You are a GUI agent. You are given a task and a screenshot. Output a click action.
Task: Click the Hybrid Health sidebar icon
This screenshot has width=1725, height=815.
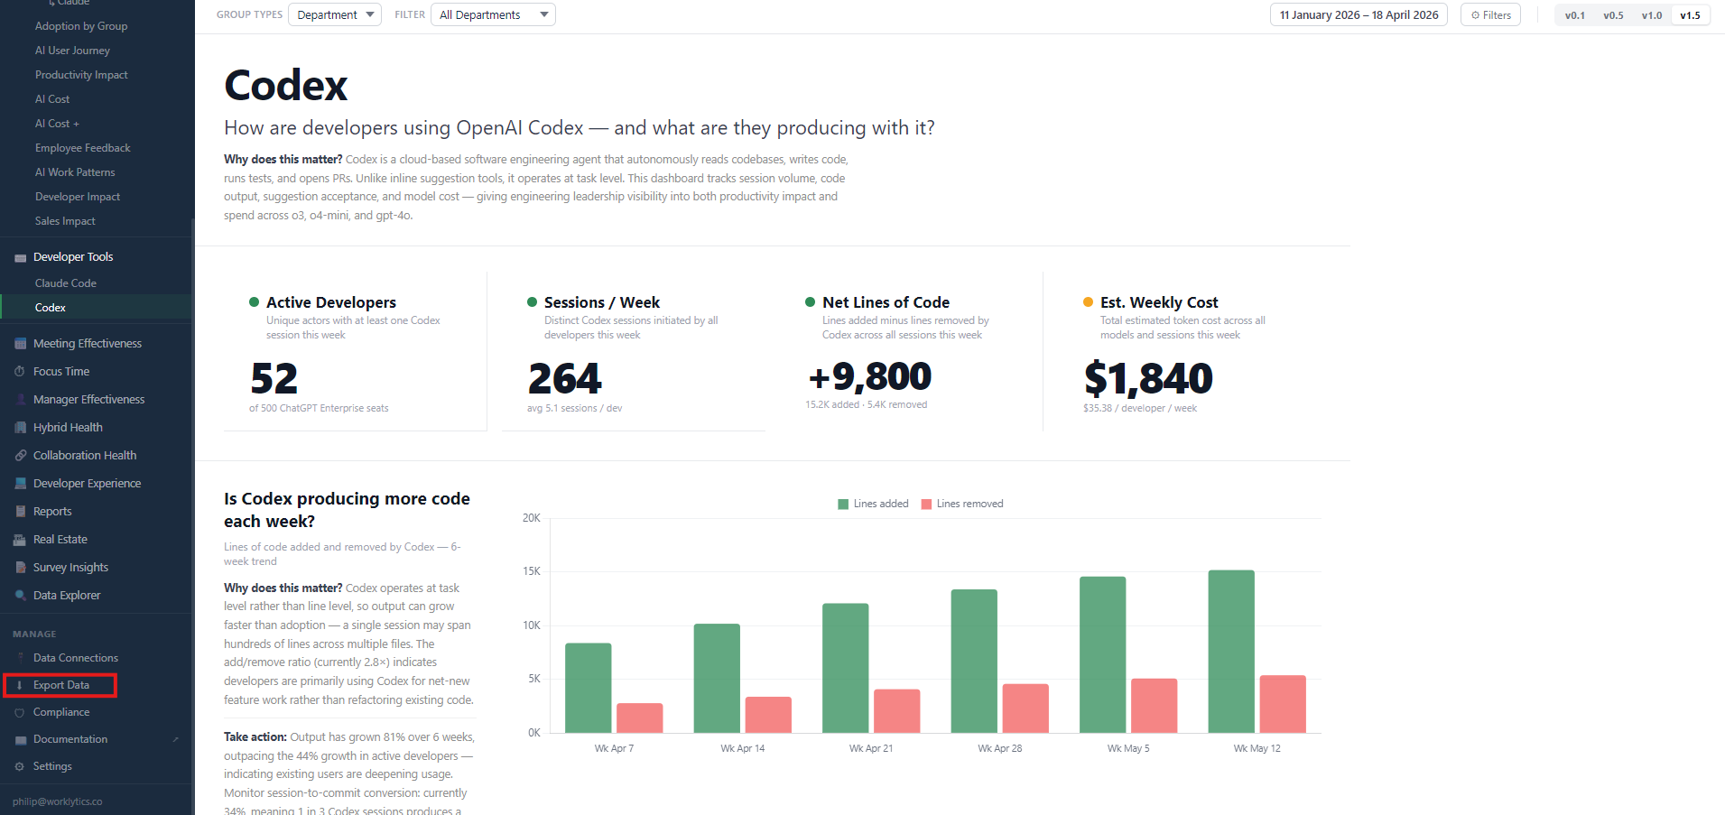20,428
